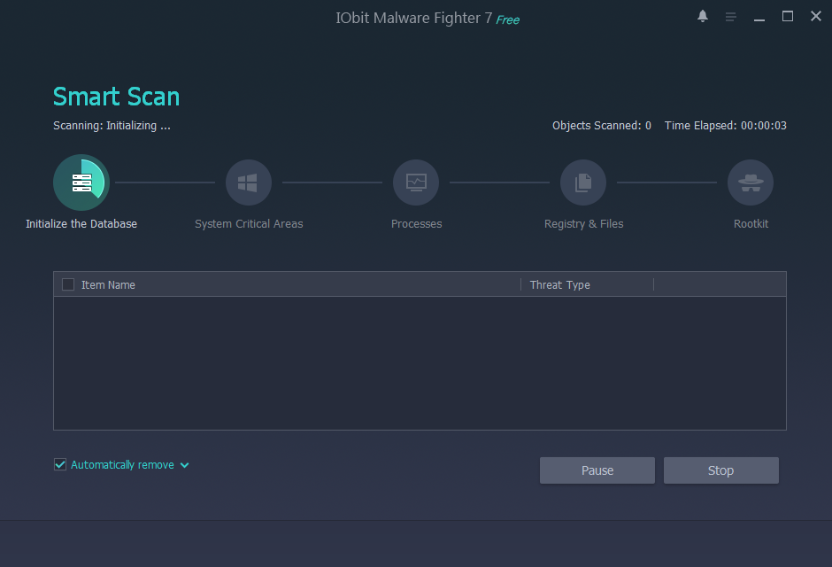The width and height of the screenshot is (832, 567).
Task: Click the Scanning: Initializing status text
Action: tap(112, 126)
